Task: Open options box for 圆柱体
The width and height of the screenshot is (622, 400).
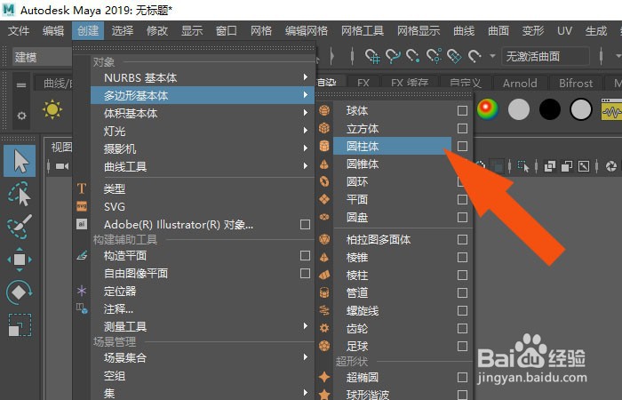Action: (x=462, y=147)
